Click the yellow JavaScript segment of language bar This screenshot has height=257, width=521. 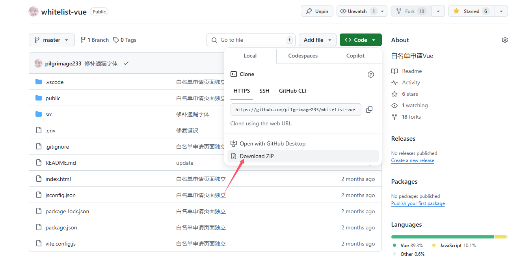tap(501, 237)
